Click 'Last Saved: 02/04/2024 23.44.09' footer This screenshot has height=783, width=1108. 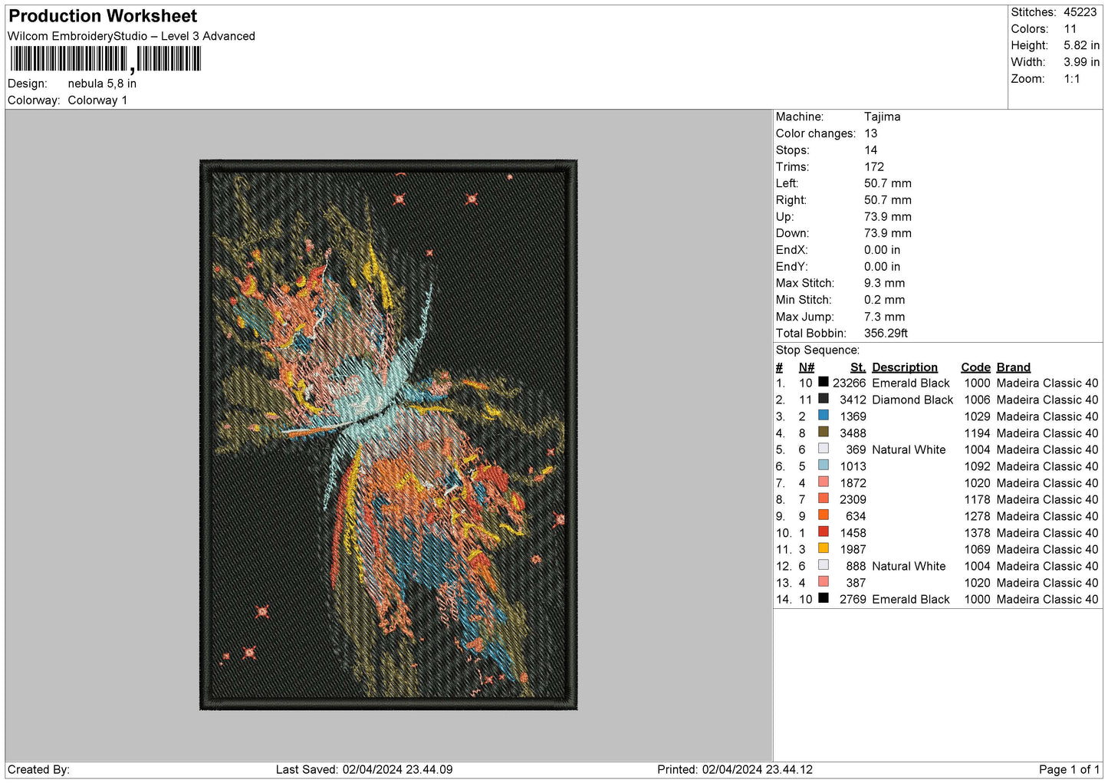(x=364, y=769)
